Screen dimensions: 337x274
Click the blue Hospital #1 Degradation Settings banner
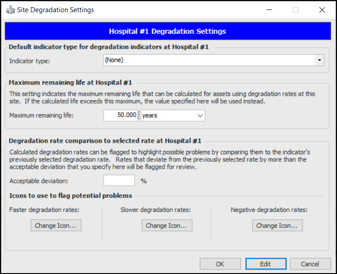coord(167,32)
